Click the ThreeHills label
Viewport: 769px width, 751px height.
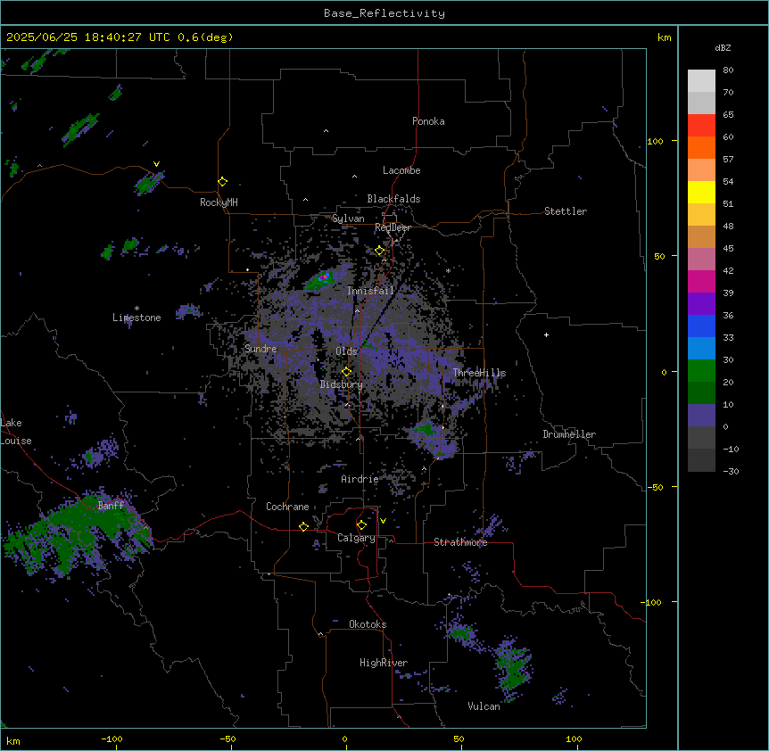[479, 373]
